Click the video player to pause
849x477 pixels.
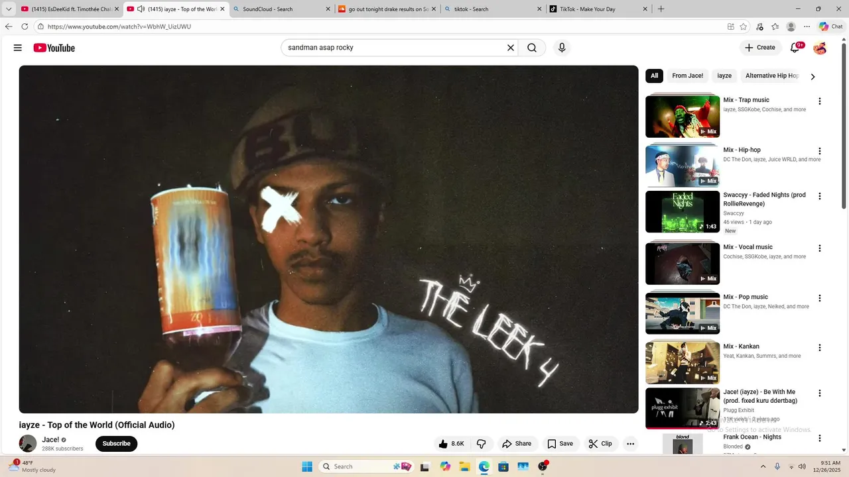coord(328,239)
